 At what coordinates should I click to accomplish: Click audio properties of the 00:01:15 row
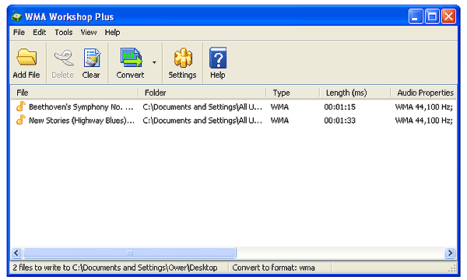pyautogui.click(x=424, y=107)
